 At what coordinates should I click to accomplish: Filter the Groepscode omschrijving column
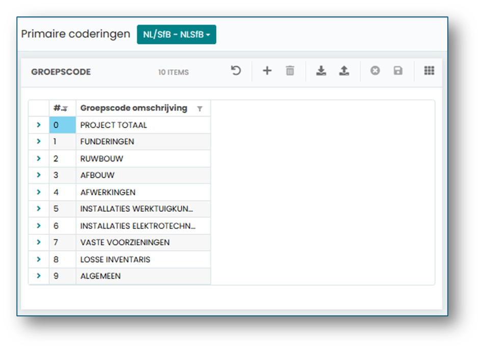[200, 109]
